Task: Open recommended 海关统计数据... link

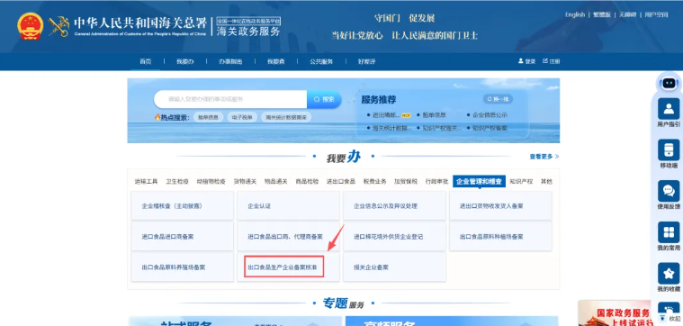Action: pyautogui.click(x=392, y=128)
